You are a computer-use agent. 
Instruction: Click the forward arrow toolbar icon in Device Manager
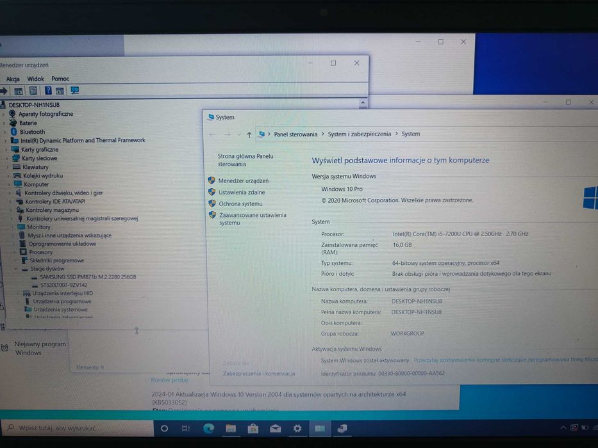[4, 91]
